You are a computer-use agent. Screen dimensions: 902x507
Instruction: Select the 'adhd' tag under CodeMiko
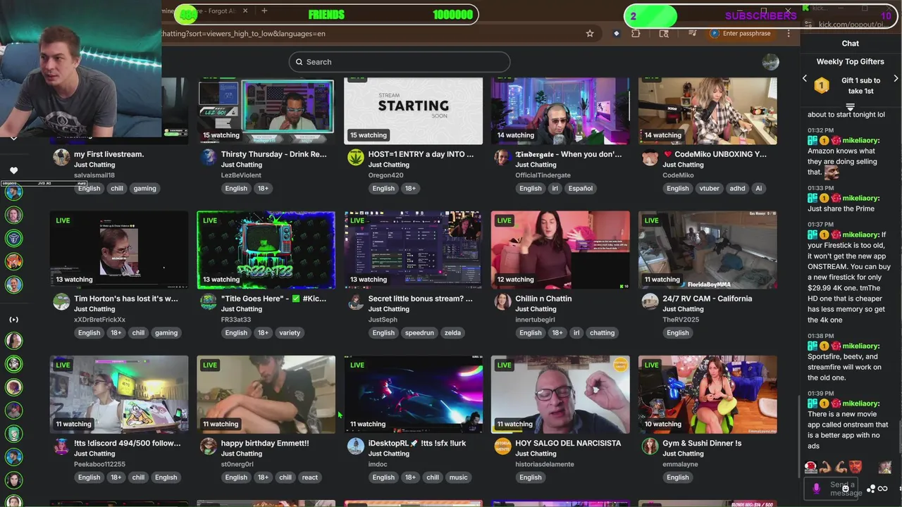point(739,188)
